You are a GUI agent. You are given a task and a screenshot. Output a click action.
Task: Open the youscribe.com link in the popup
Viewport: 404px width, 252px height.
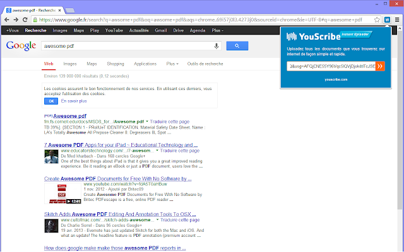[x=336, y=79]
